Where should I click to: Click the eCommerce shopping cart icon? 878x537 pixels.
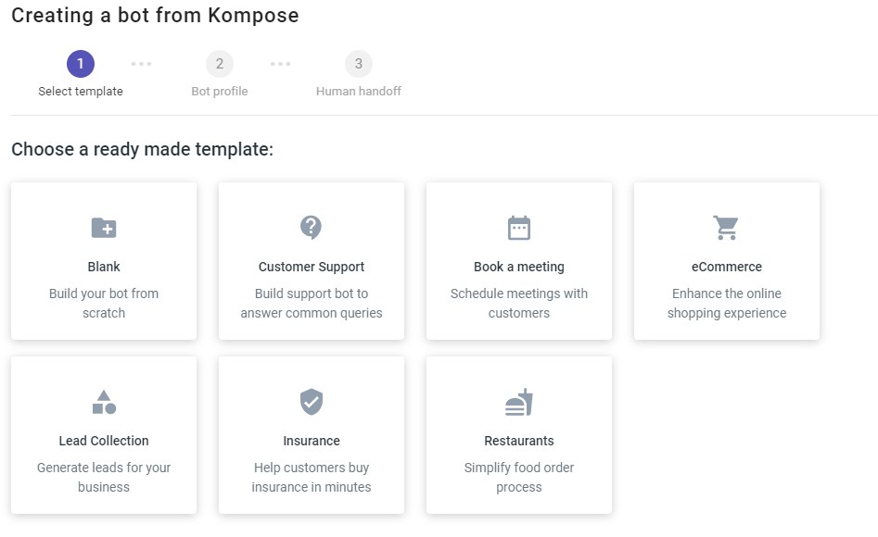tap(726, 228)
